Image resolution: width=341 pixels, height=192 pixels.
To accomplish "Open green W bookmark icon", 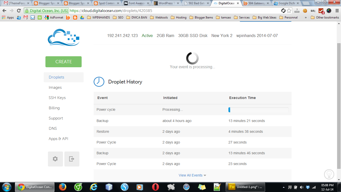I will [x=40, y=17].
